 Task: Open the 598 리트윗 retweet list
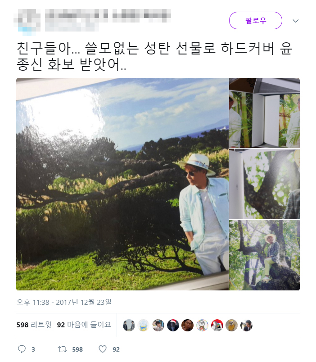click(x=34, y=325)
